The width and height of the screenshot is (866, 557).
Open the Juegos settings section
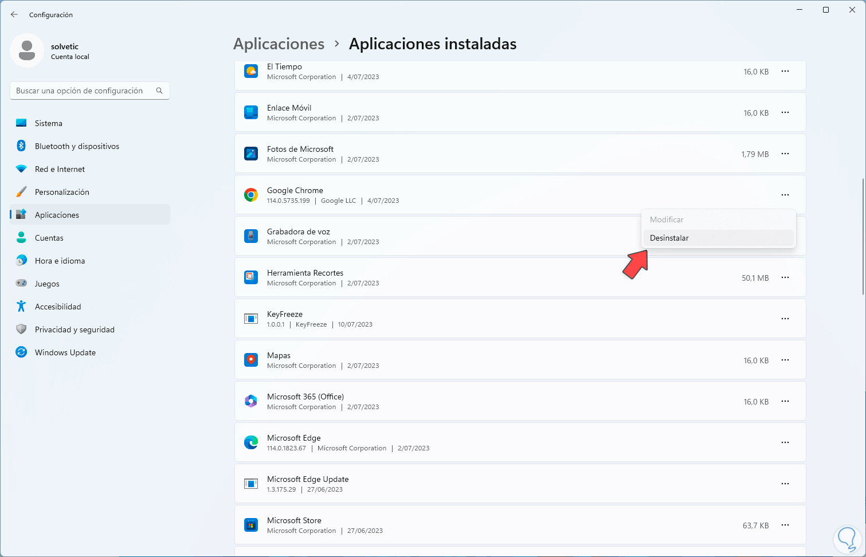pyautogui.click(x=90, y=284)
